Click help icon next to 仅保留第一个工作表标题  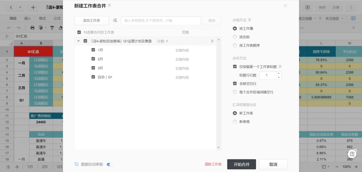[280, 67]
